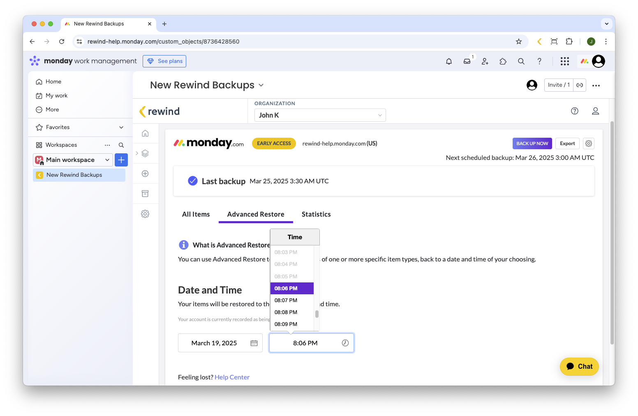Switch to the Statistics tab
Screen dimensions: 638x416
[x=316, y=215]
